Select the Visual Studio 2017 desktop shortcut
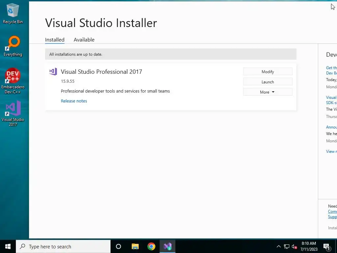Image resolution: width=337 pixels, height=253 pixels. click(x=13, y=113)
